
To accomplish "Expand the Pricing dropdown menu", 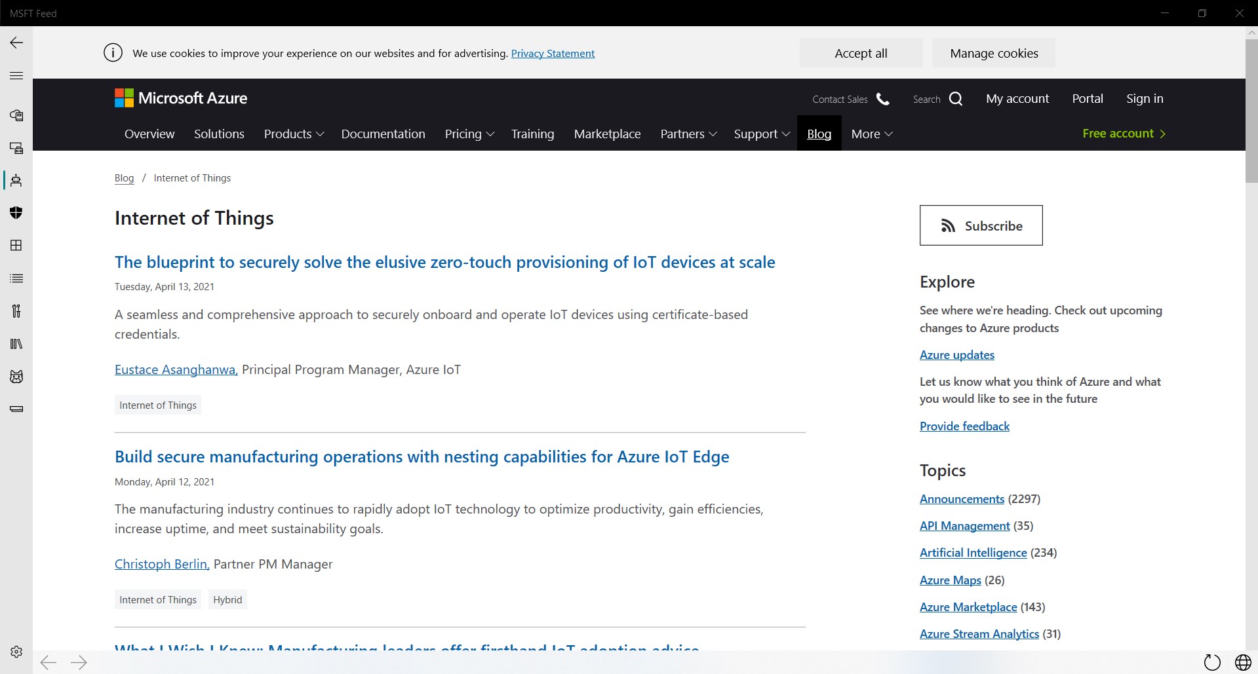I will (469, 134).
